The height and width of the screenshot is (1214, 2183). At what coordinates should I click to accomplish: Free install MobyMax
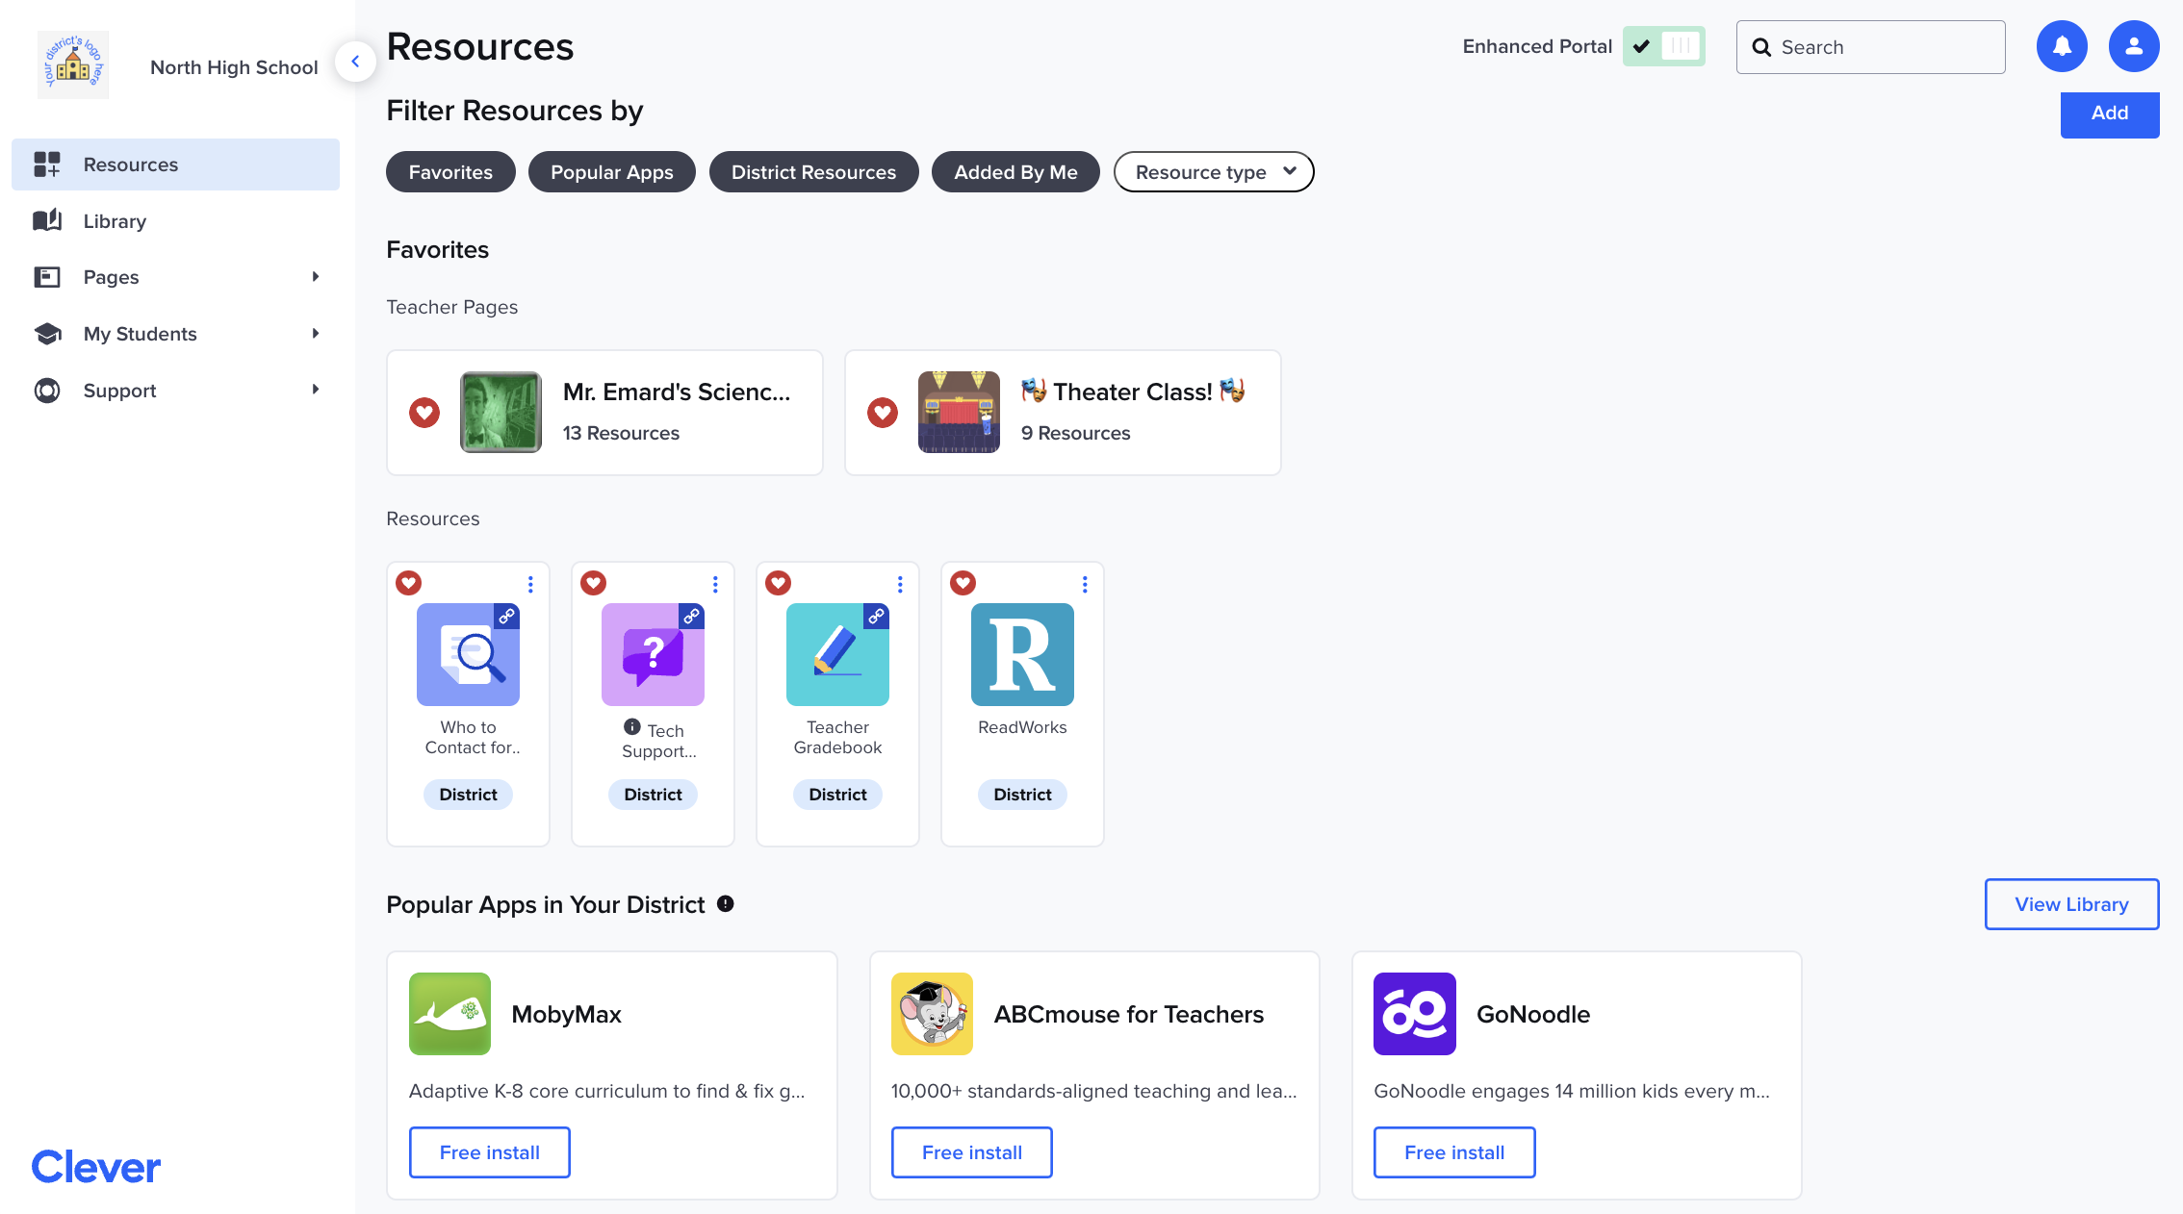(x=489, y=1151)
